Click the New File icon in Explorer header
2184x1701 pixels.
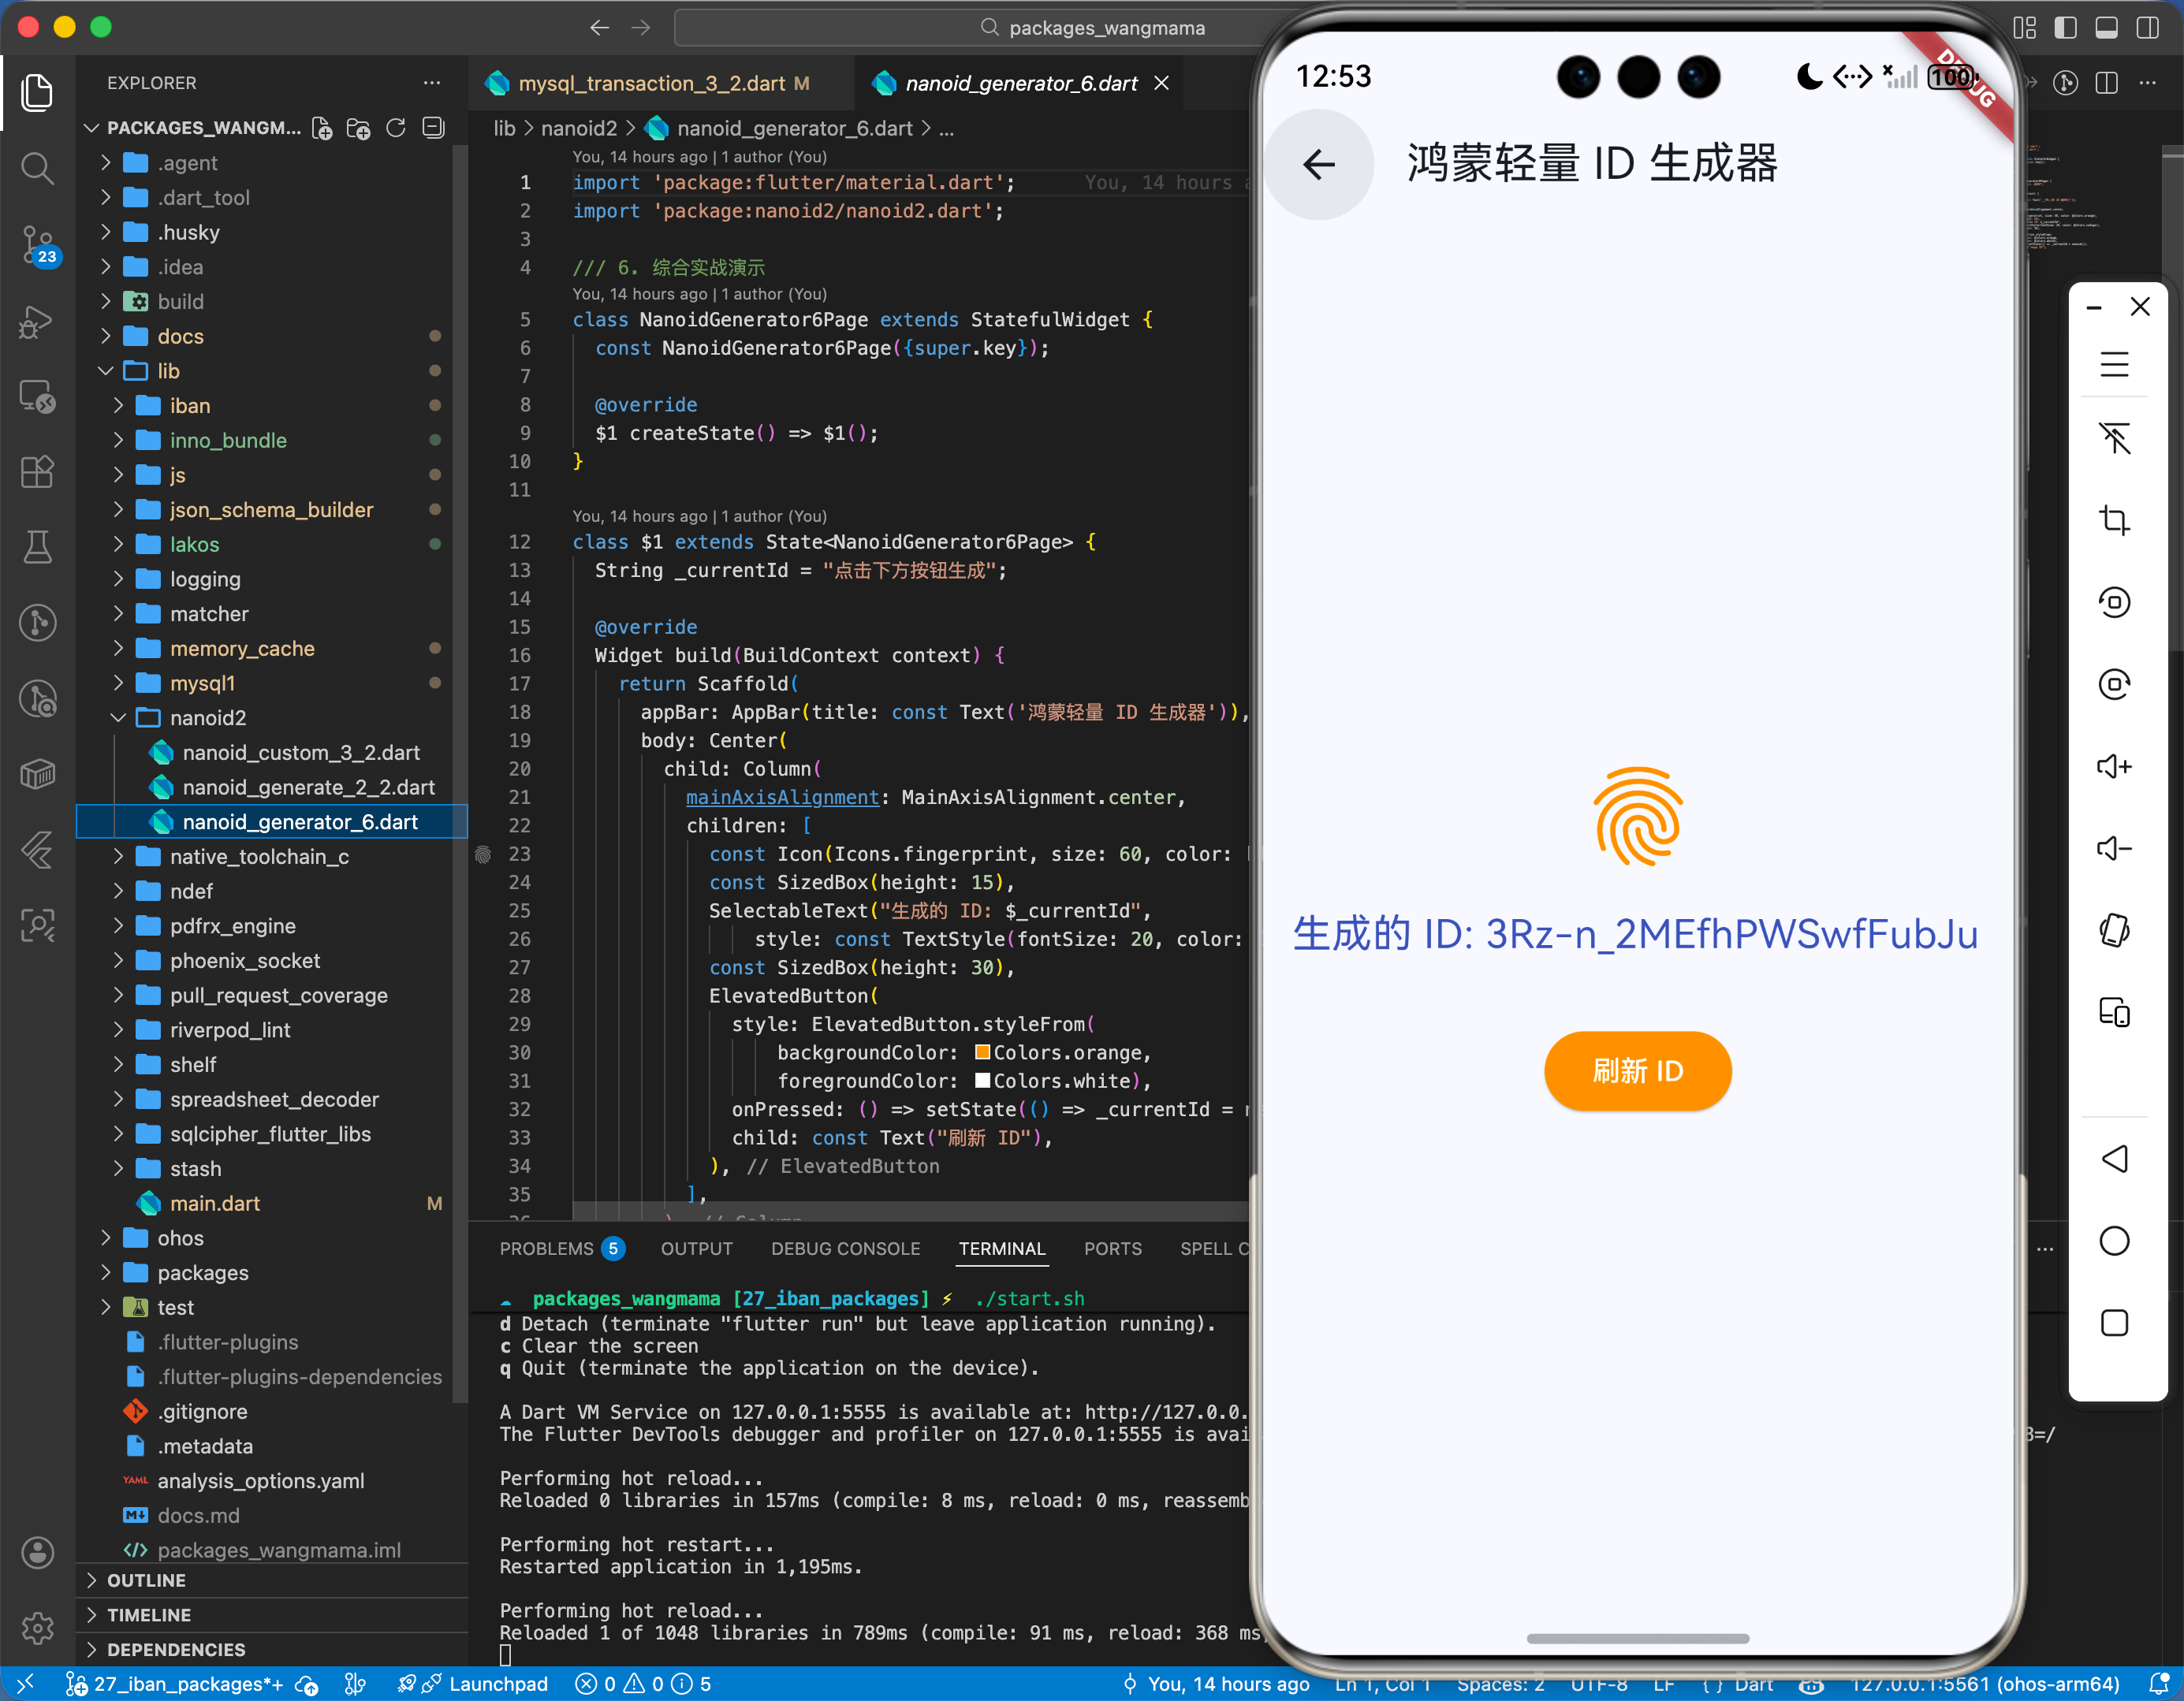click(322, 128)
